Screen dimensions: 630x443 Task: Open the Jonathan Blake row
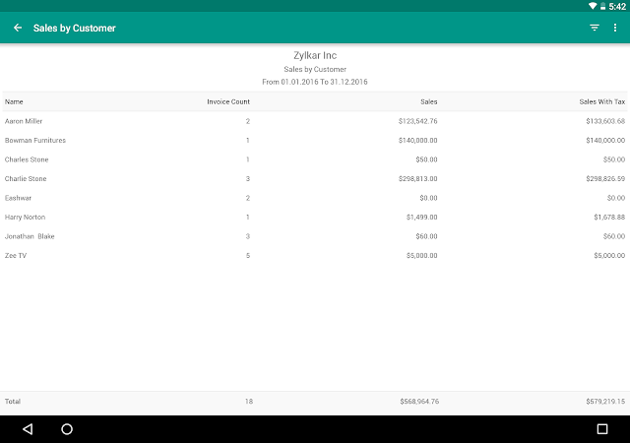click(315, 236)
